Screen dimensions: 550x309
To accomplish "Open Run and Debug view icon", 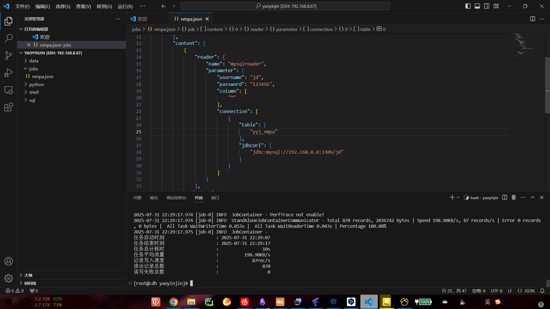I will tap(9, 73).
